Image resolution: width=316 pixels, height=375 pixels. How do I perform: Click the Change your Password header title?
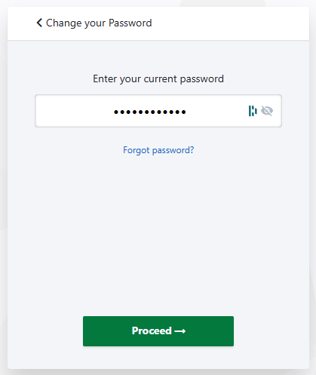click(99, 23)
